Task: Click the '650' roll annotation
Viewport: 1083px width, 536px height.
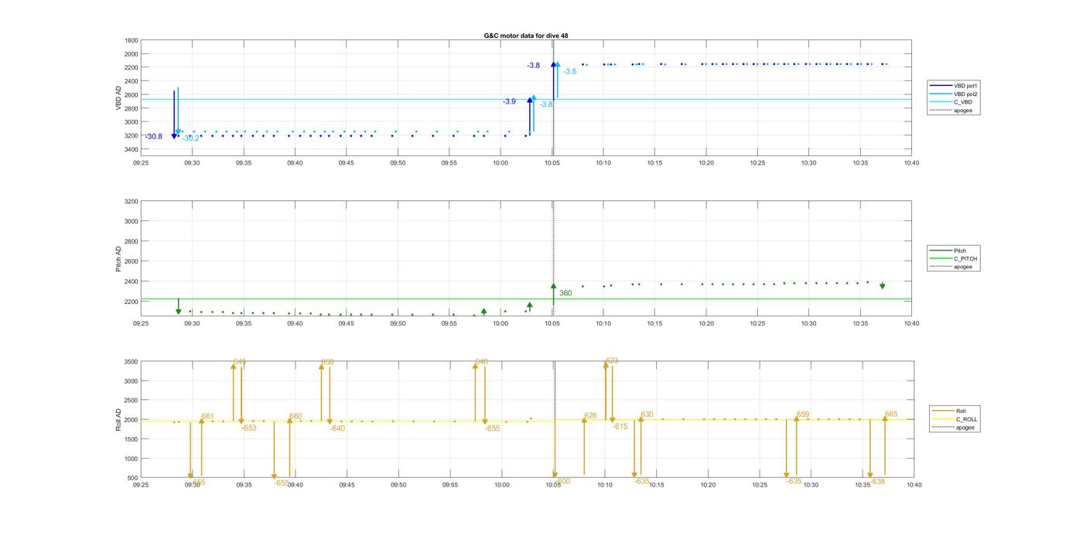Action: (327, 362)
